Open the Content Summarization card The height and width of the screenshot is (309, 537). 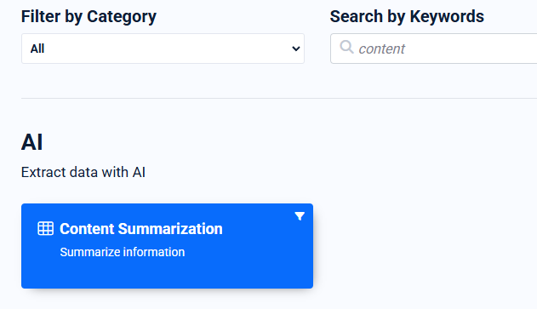tap(167, 246)
